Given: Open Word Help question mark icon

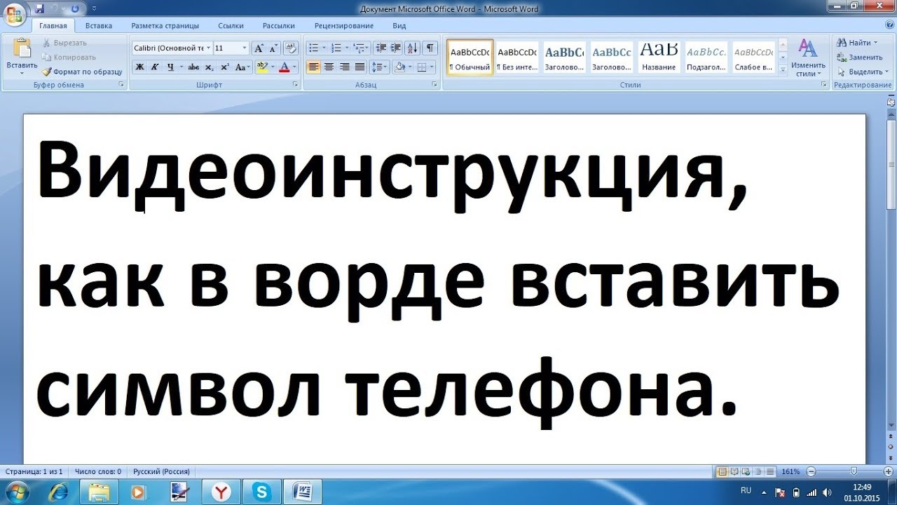Looking at the screenshot, I should [889, 25].
